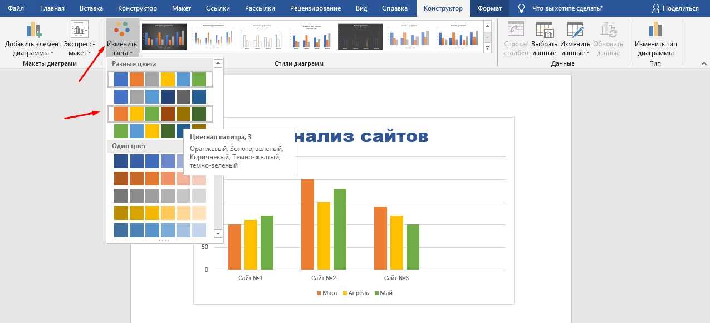Click the Add Chart Element icon
Viewport: 710px width, 323px height.
click(x=33, y=30)
